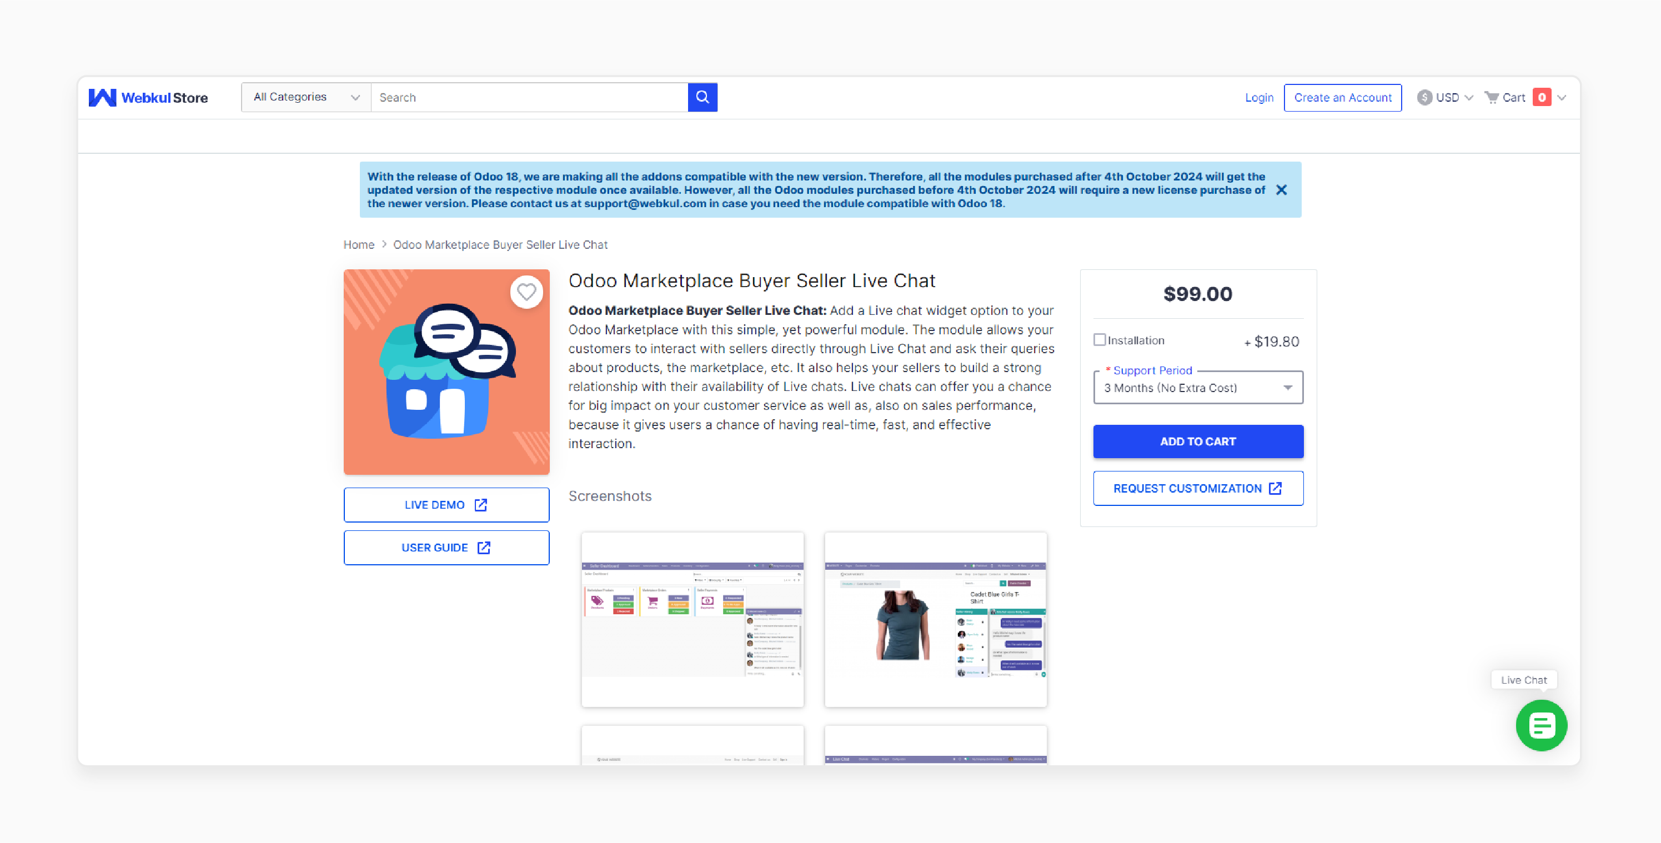This screenshot has height=843, width=1661.
Task: Open the Cadet Blue Girls T-Shirt screenshot
Action: (x=935, y=620)
